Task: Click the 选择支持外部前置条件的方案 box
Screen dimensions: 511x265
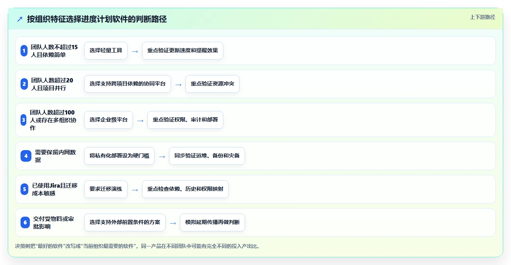Action: [x=125, y=222]
